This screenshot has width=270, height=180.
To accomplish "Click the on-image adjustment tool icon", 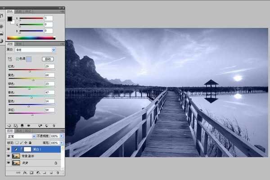I will (10, 59).
